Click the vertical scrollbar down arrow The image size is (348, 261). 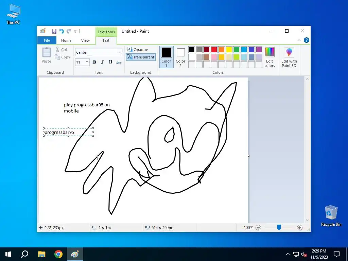pyautogui.click(x=307, y=220)
